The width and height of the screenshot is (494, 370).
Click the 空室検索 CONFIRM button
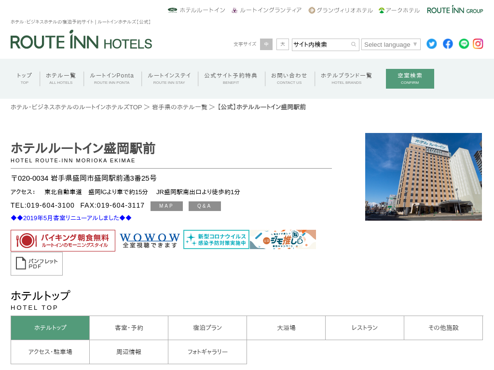(x=410, y=79)
